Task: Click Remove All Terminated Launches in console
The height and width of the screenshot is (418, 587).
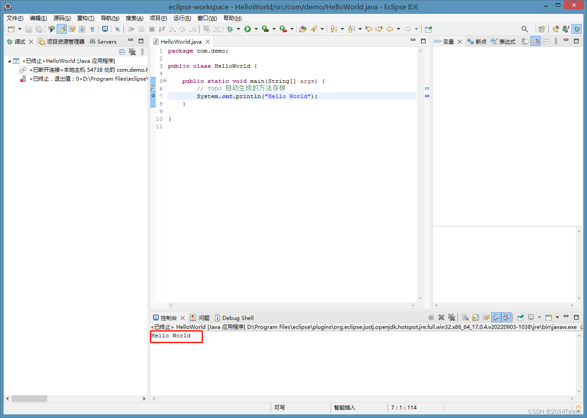Action: 451,317
